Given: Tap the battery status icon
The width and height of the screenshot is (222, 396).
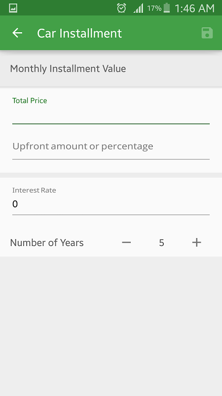Looking at the screenshot, I should 166,8.
